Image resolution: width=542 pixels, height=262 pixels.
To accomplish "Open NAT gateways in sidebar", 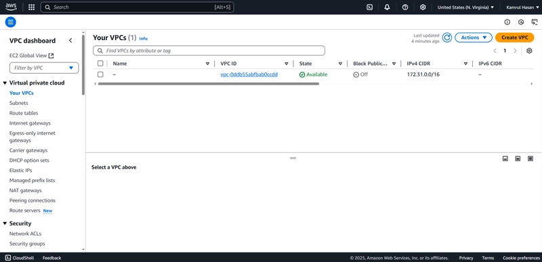I will [26, 190].
